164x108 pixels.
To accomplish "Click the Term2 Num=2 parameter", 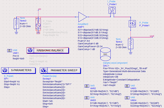I will [119, 45].
